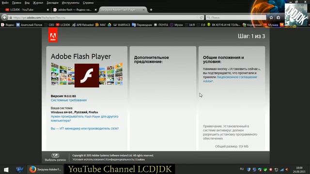
Task: Click the padlock site identity icon
Action: coord(11,17)
